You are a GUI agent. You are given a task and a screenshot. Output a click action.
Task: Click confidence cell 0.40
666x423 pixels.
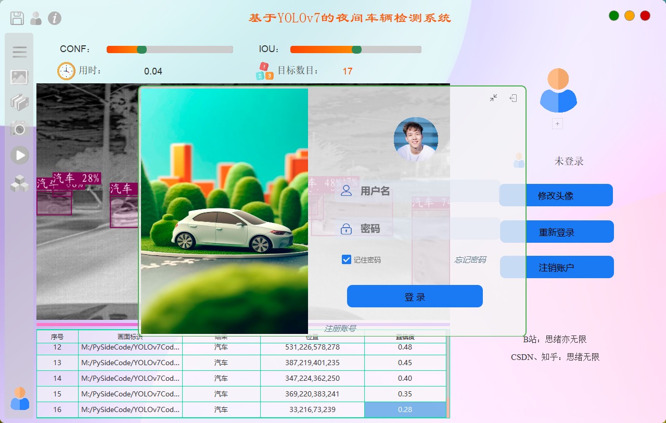(x=405, y=378)
